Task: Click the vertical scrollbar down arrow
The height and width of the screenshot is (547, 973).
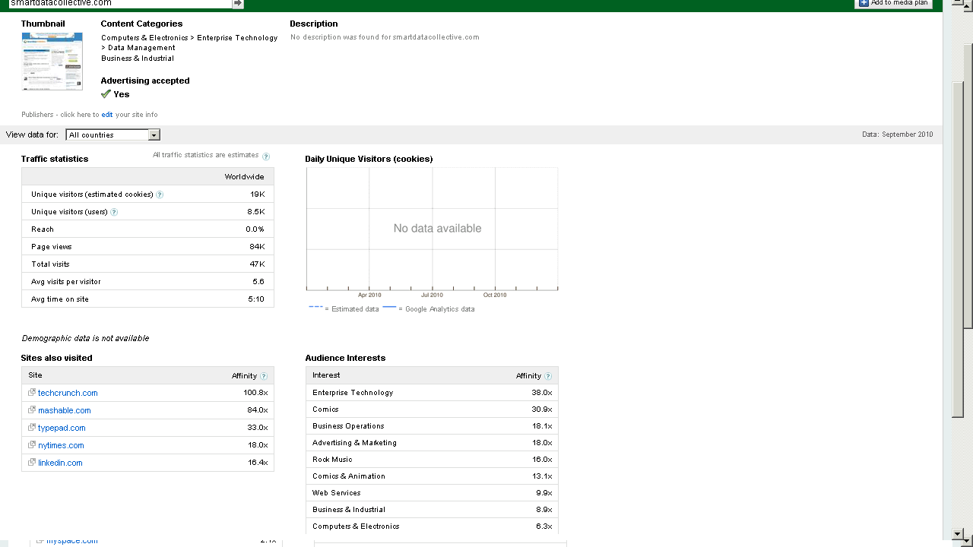Action: click(x=958, y=535)
